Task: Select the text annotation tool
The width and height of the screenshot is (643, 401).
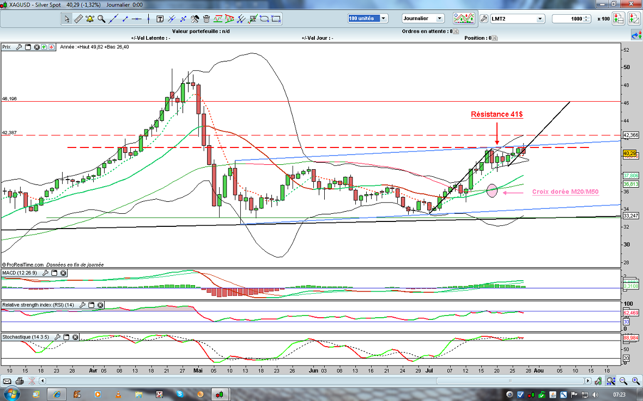Action: tap(160, 18)
